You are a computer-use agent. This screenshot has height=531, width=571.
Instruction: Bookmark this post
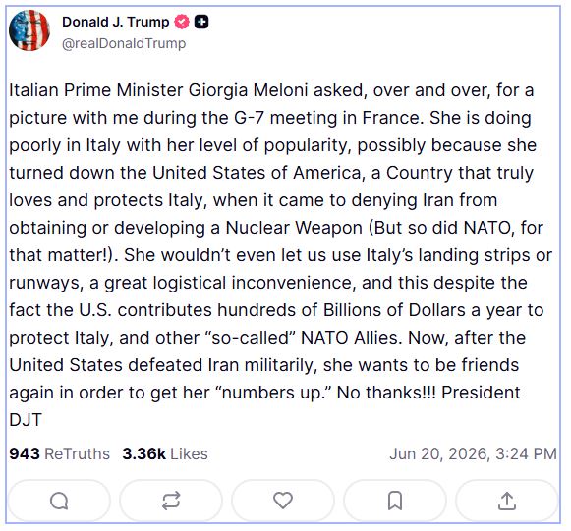pos(395,501)
